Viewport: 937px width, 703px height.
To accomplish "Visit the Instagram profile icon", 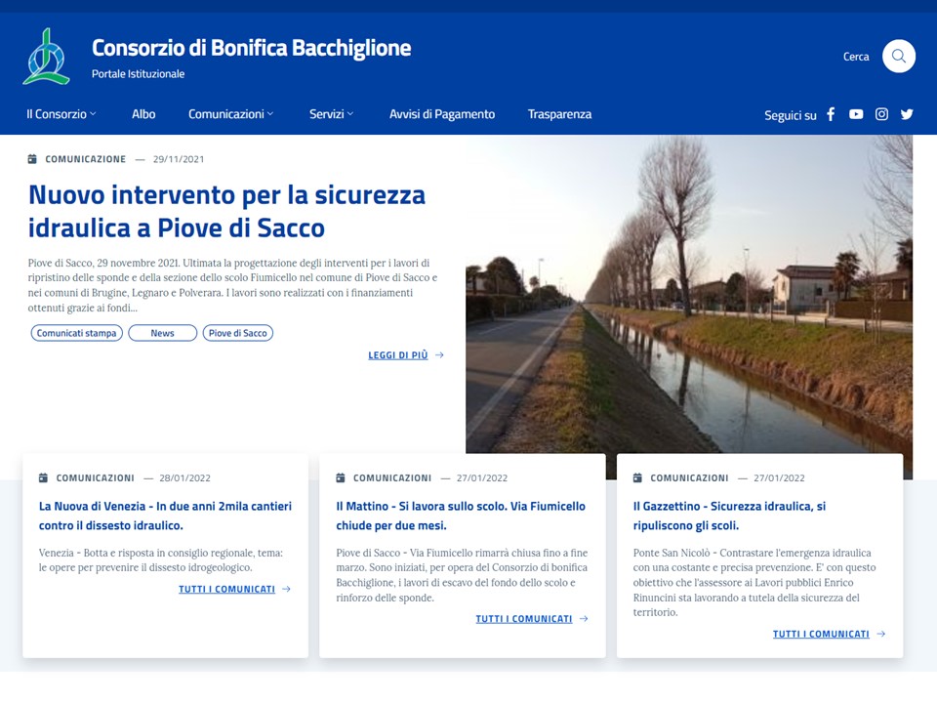I will (881, 114).
